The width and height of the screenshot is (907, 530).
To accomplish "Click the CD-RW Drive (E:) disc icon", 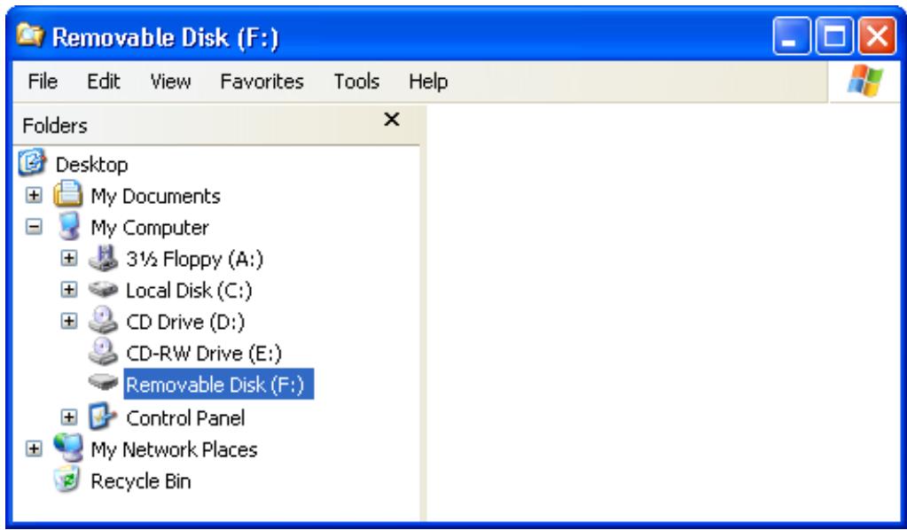I will pos(105,353).
